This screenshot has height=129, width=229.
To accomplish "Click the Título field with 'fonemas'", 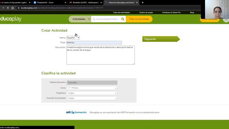I will click(94, 43).
